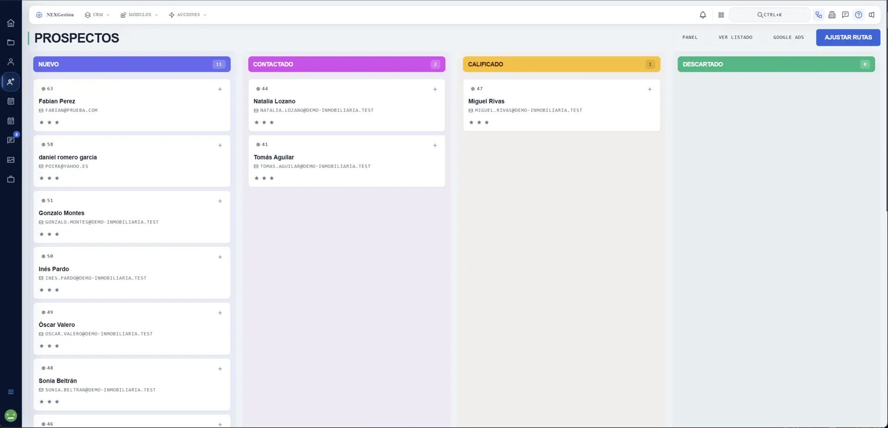
Task: Open the image gallery sidebar icon
Action: [x=11, y=160]
